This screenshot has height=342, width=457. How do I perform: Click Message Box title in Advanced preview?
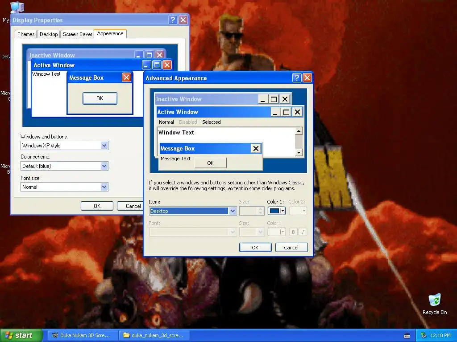(x=177, y=149)
